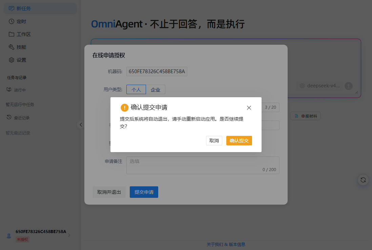The width and height of the screenshot is (372, 250).
Task: Open 关于我们 & 版本信息 link
Action: (x=226, y=244)
